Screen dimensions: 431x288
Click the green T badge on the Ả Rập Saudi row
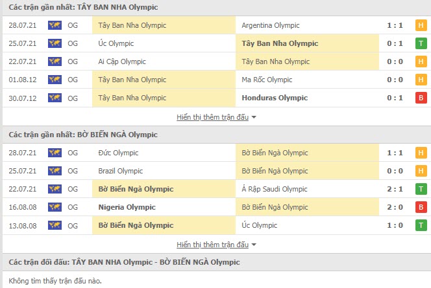point(421,189)
